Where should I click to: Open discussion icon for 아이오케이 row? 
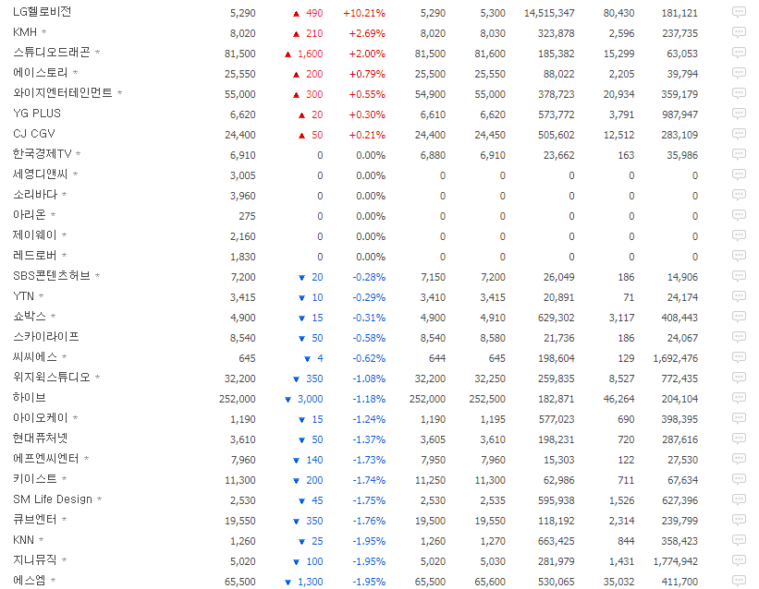coord(739,418)
